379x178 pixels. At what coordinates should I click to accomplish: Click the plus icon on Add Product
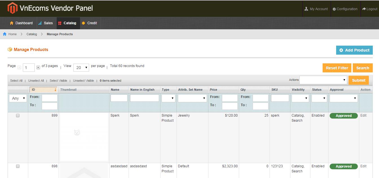pyautogui.click(x=341, y=50)
